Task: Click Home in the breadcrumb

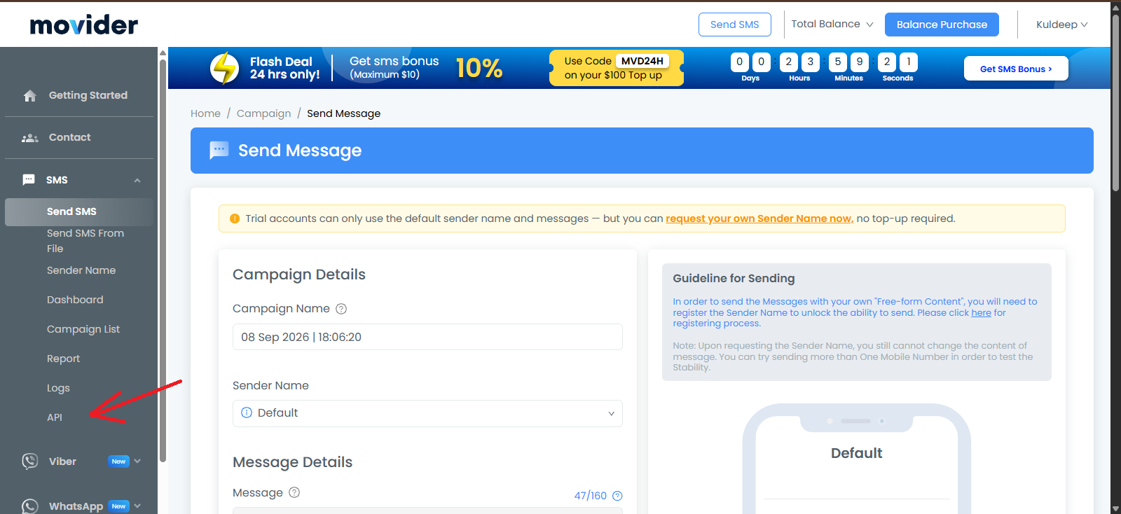Action: click(x=205, y=113)
